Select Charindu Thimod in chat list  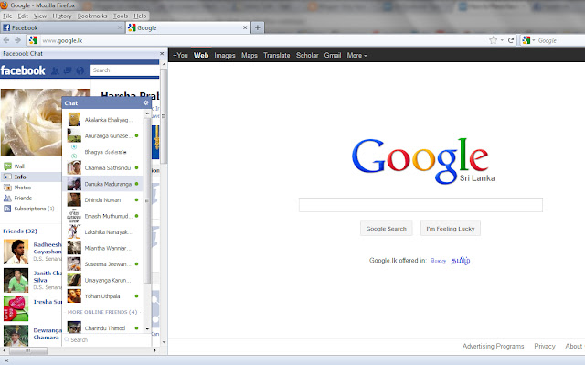pos(102,328)
